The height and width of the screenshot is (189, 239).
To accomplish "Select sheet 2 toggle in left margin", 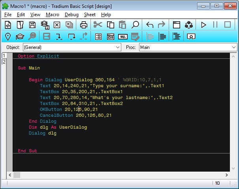I will (x=4, y=62).
